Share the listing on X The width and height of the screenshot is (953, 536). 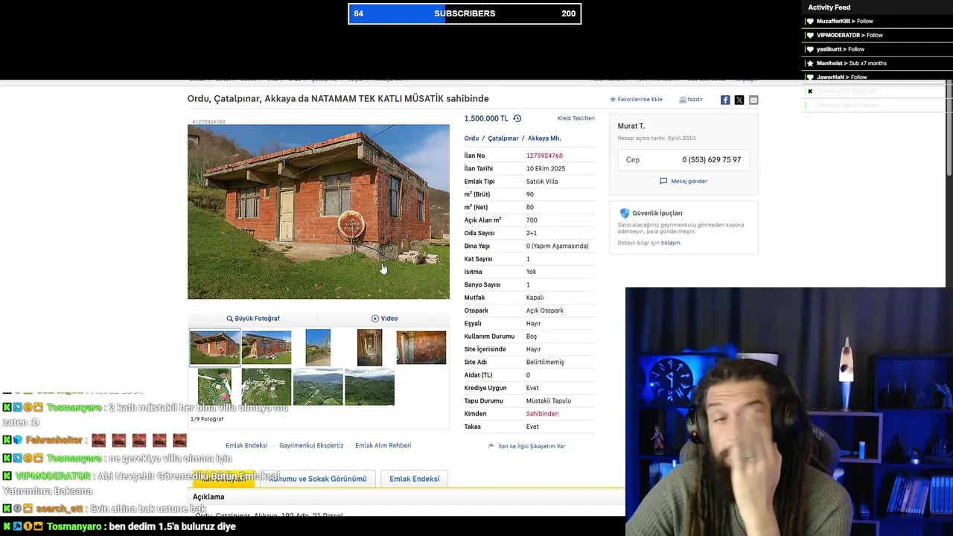739,100
